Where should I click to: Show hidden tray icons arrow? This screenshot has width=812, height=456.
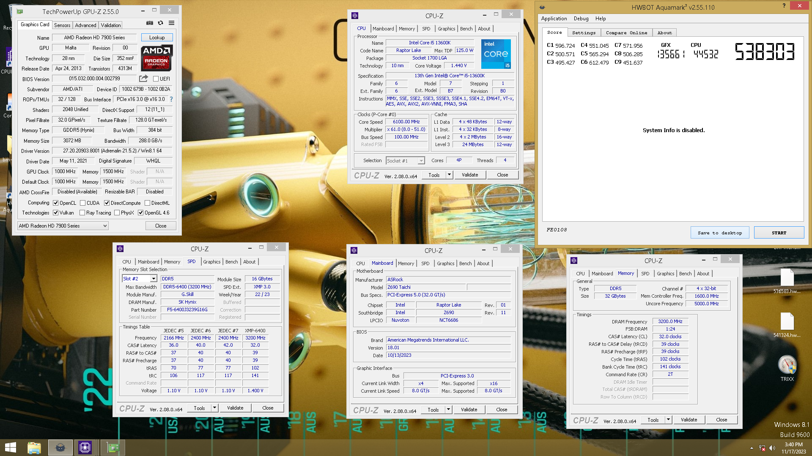click(x=752, y=448)
